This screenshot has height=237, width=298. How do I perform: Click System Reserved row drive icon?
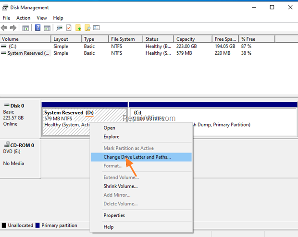click(4, 53)
